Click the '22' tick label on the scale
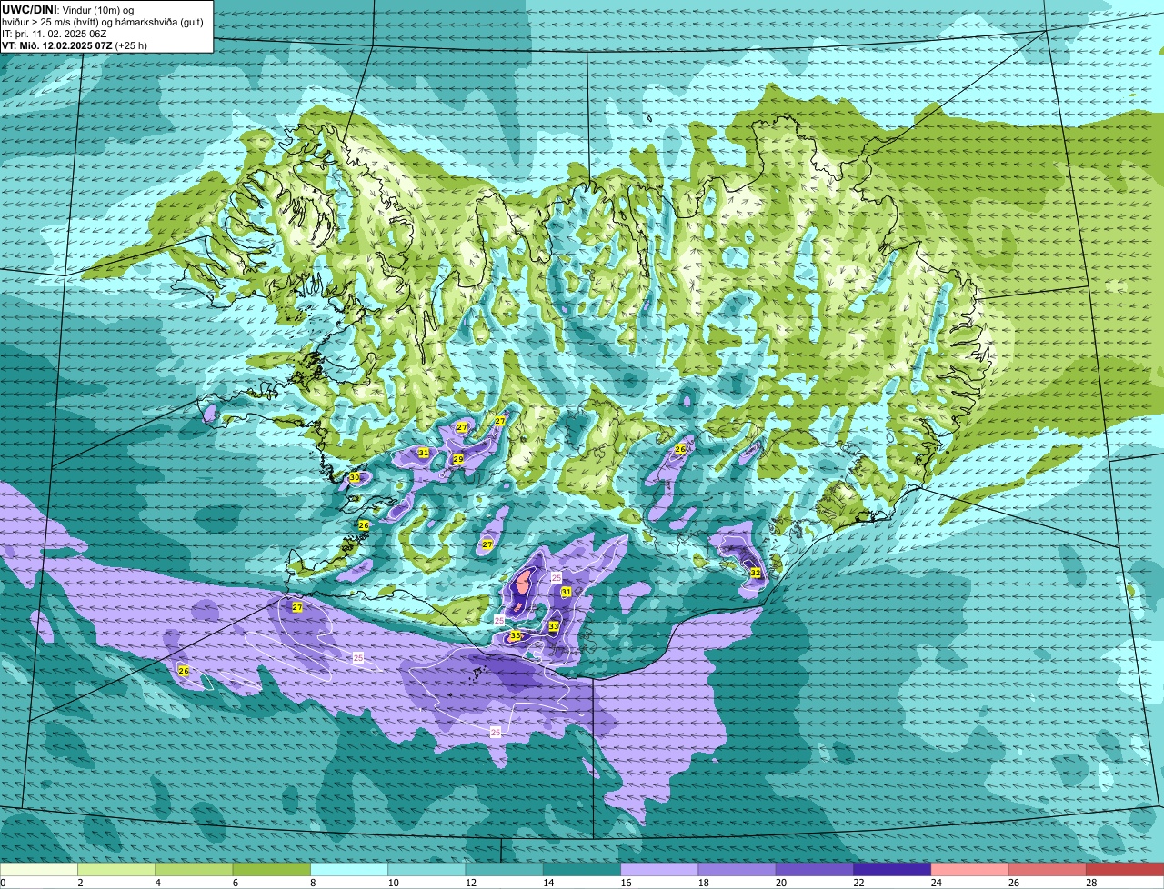This screenshot has height=889, width=1164. [858, 883]
